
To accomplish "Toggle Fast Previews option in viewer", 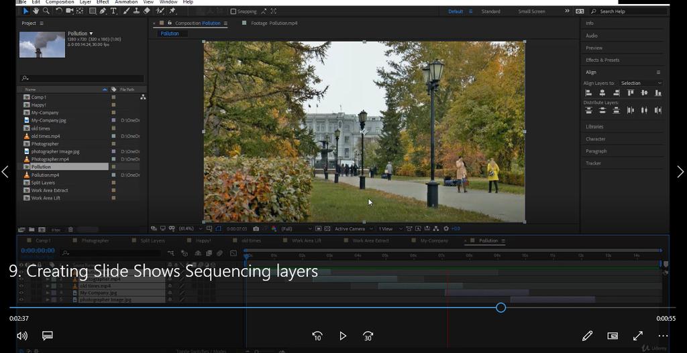I will click(x=418, y=228).
